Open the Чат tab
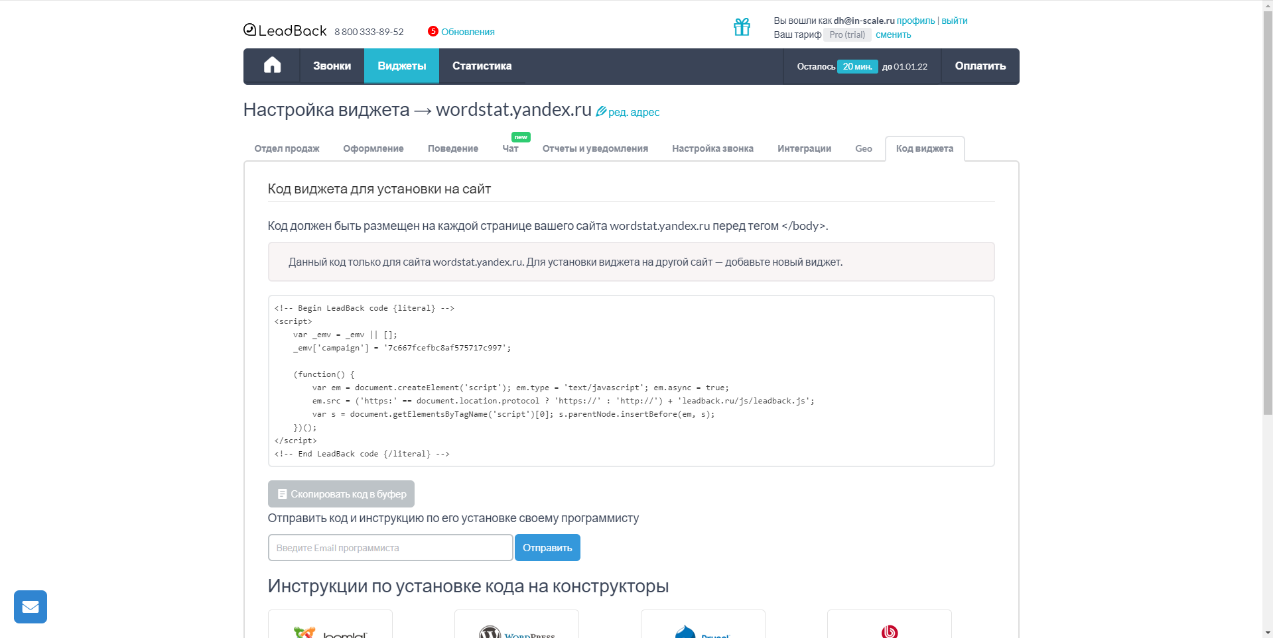 tap(510, 148)
